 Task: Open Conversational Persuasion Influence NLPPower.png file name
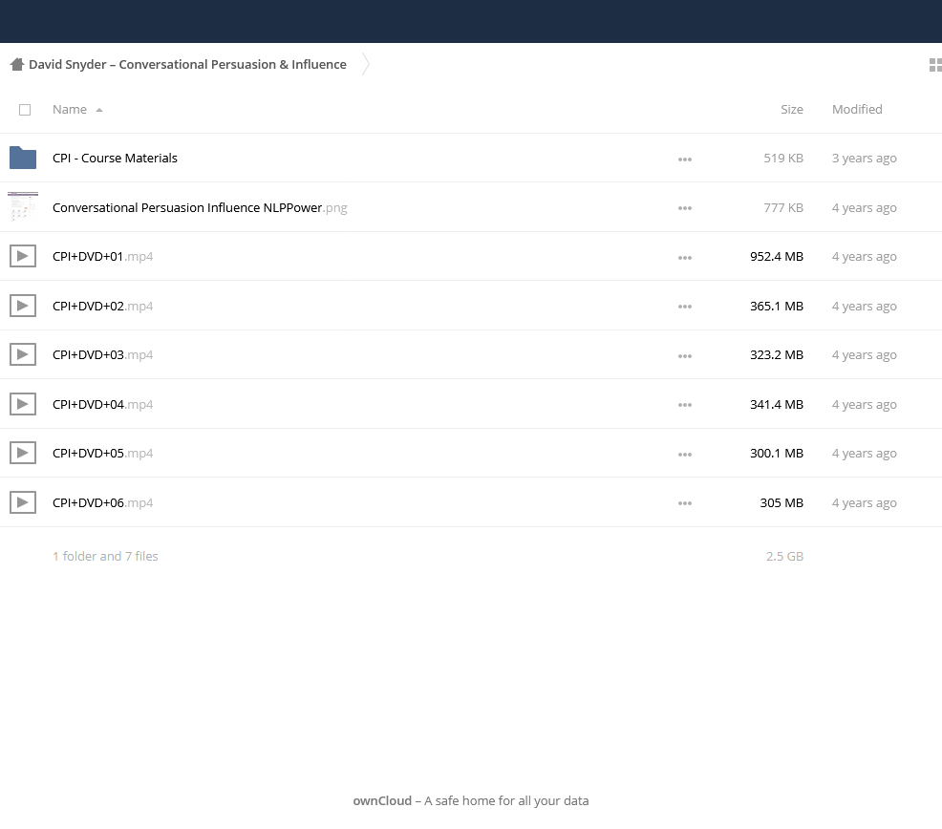tap(200, 208)
